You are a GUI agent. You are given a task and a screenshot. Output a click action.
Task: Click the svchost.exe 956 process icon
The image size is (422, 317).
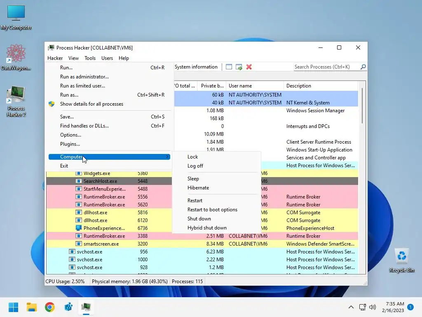point(72,251)
